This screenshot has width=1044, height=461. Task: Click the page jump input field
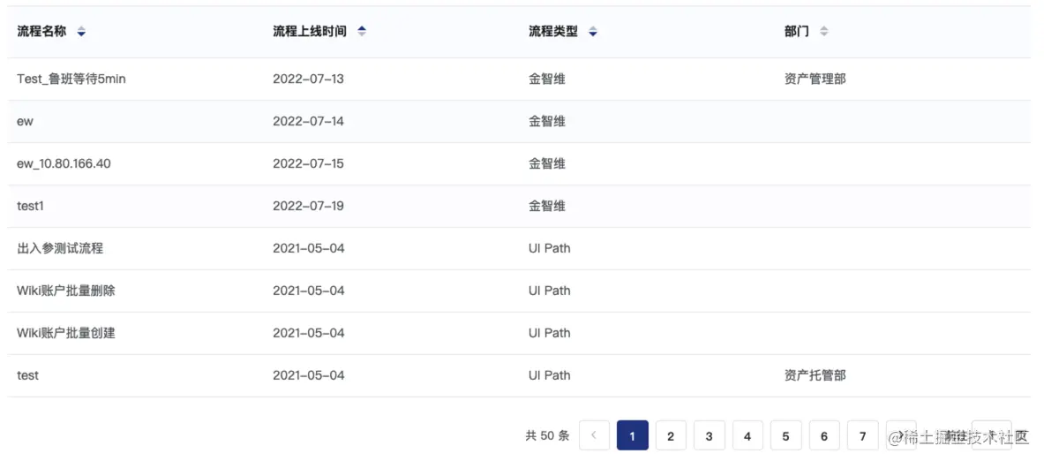991,435
